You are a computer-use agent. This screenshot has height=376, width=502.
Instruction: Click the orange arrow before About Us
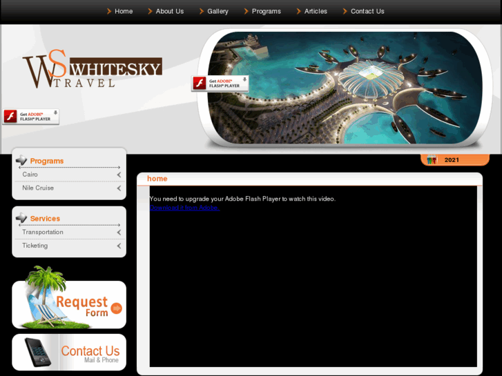pos(150,11)
